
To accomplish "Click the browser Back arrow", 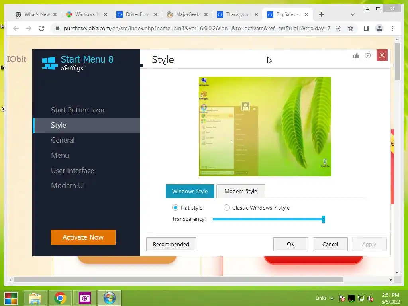I will (x=16, y=28).
